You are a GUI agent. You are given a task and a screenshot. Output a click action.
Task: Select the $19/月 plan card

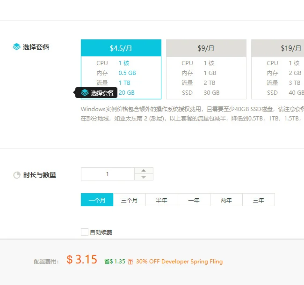(278, 69)
